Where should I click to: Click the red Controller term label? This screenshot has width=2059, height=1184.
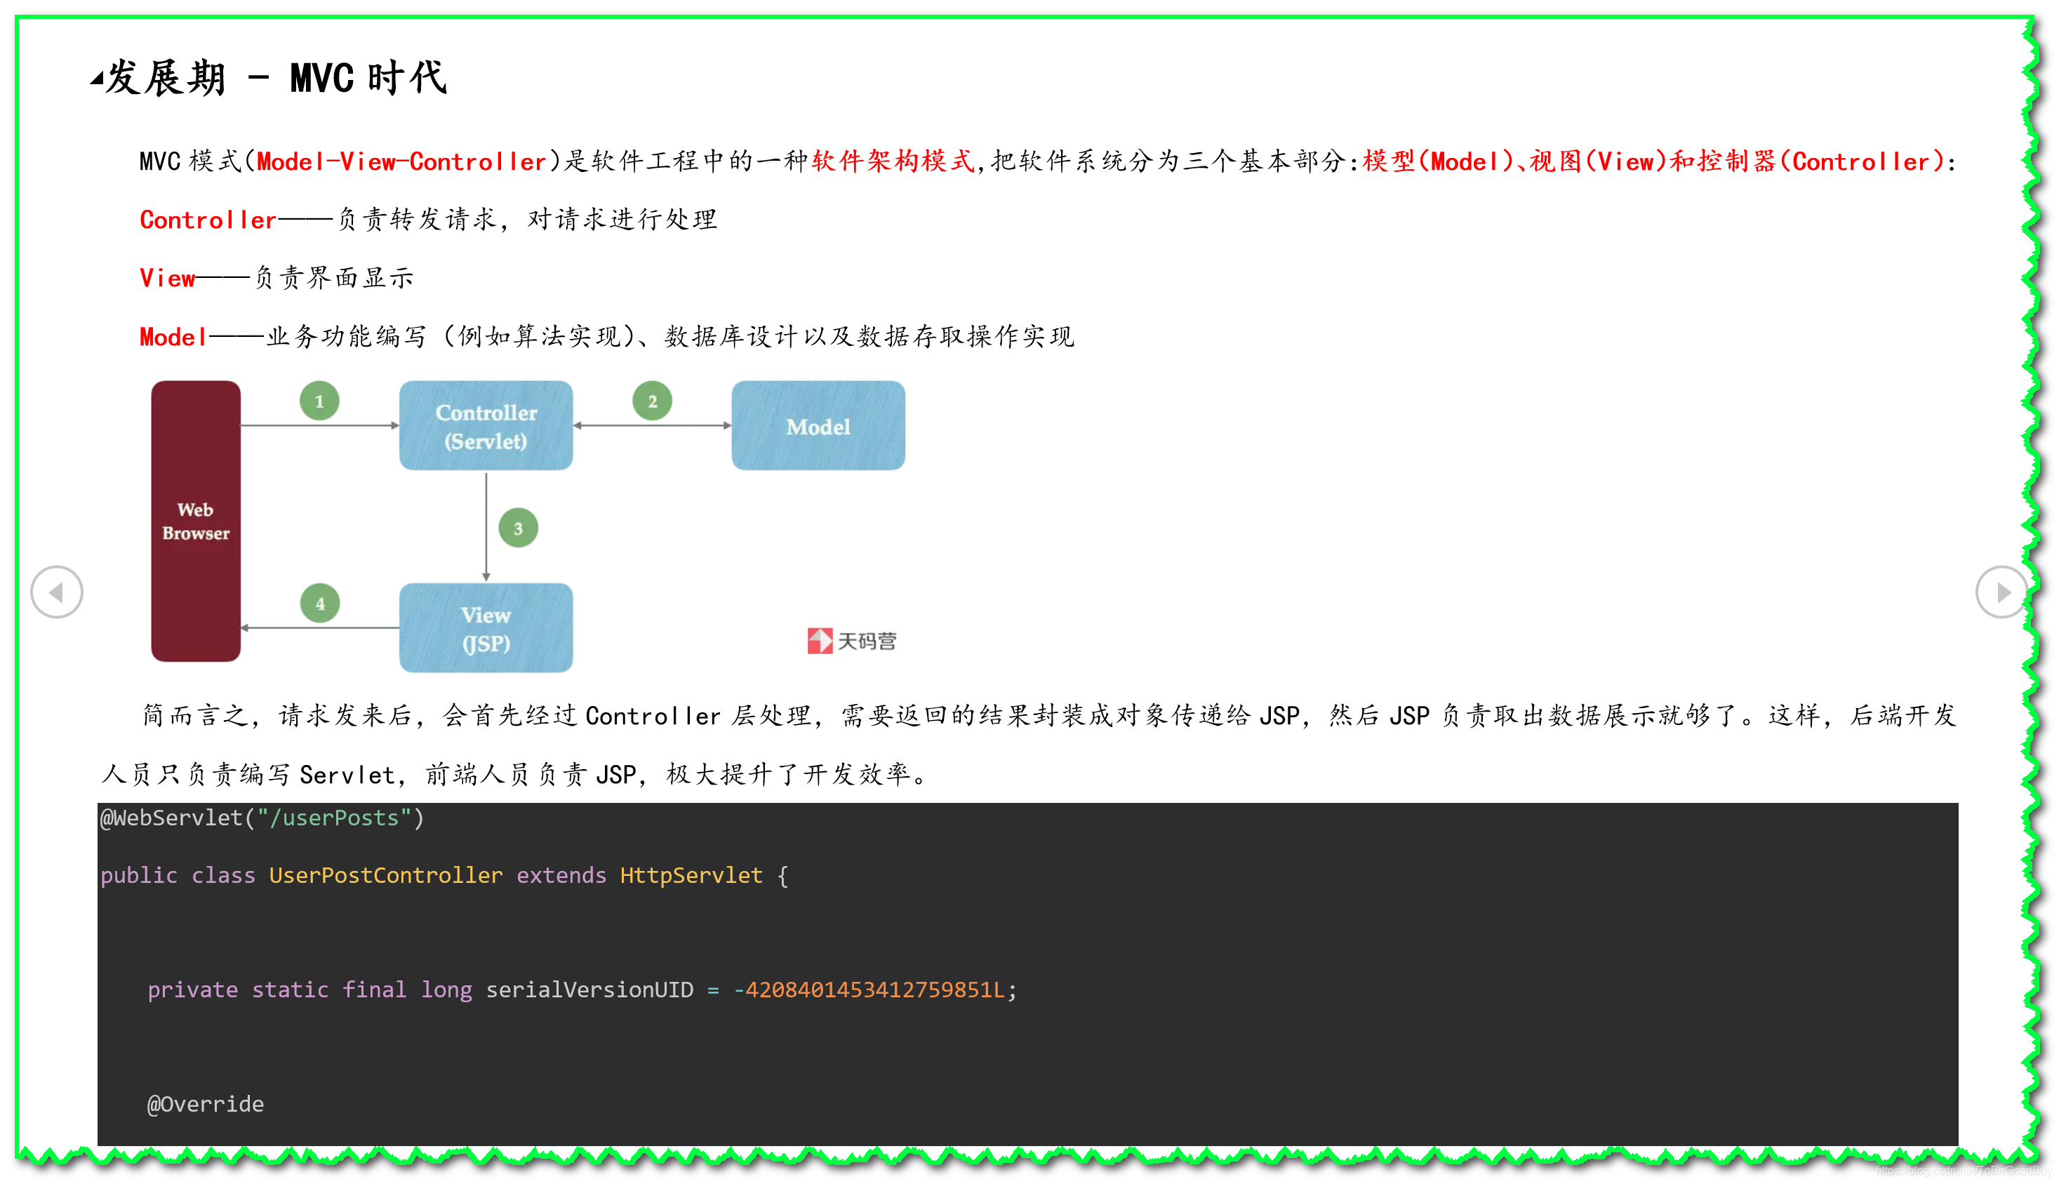[208, 220]
